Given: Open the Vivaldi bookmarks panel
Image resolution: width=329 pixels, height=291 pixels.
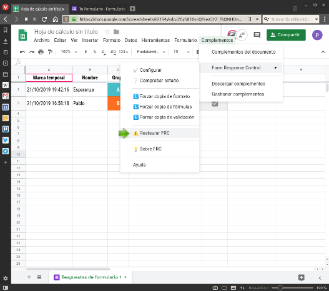Looking at the screenshot, I should (x=6, y=30).
